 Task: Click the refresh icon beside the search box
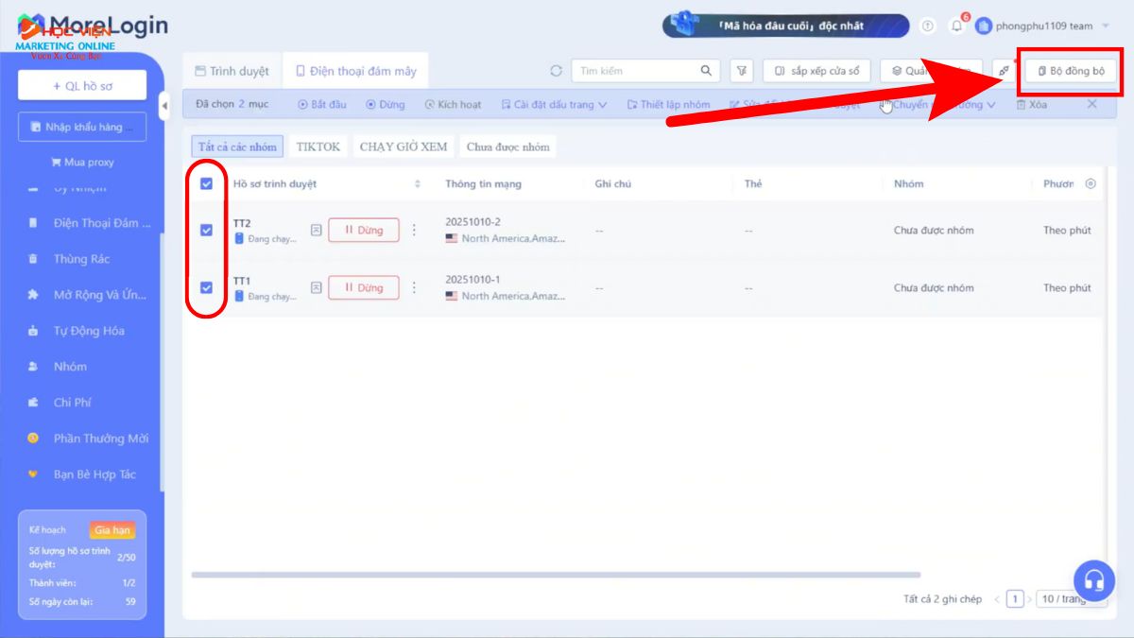pyautogui.click(x=556, y=71)
